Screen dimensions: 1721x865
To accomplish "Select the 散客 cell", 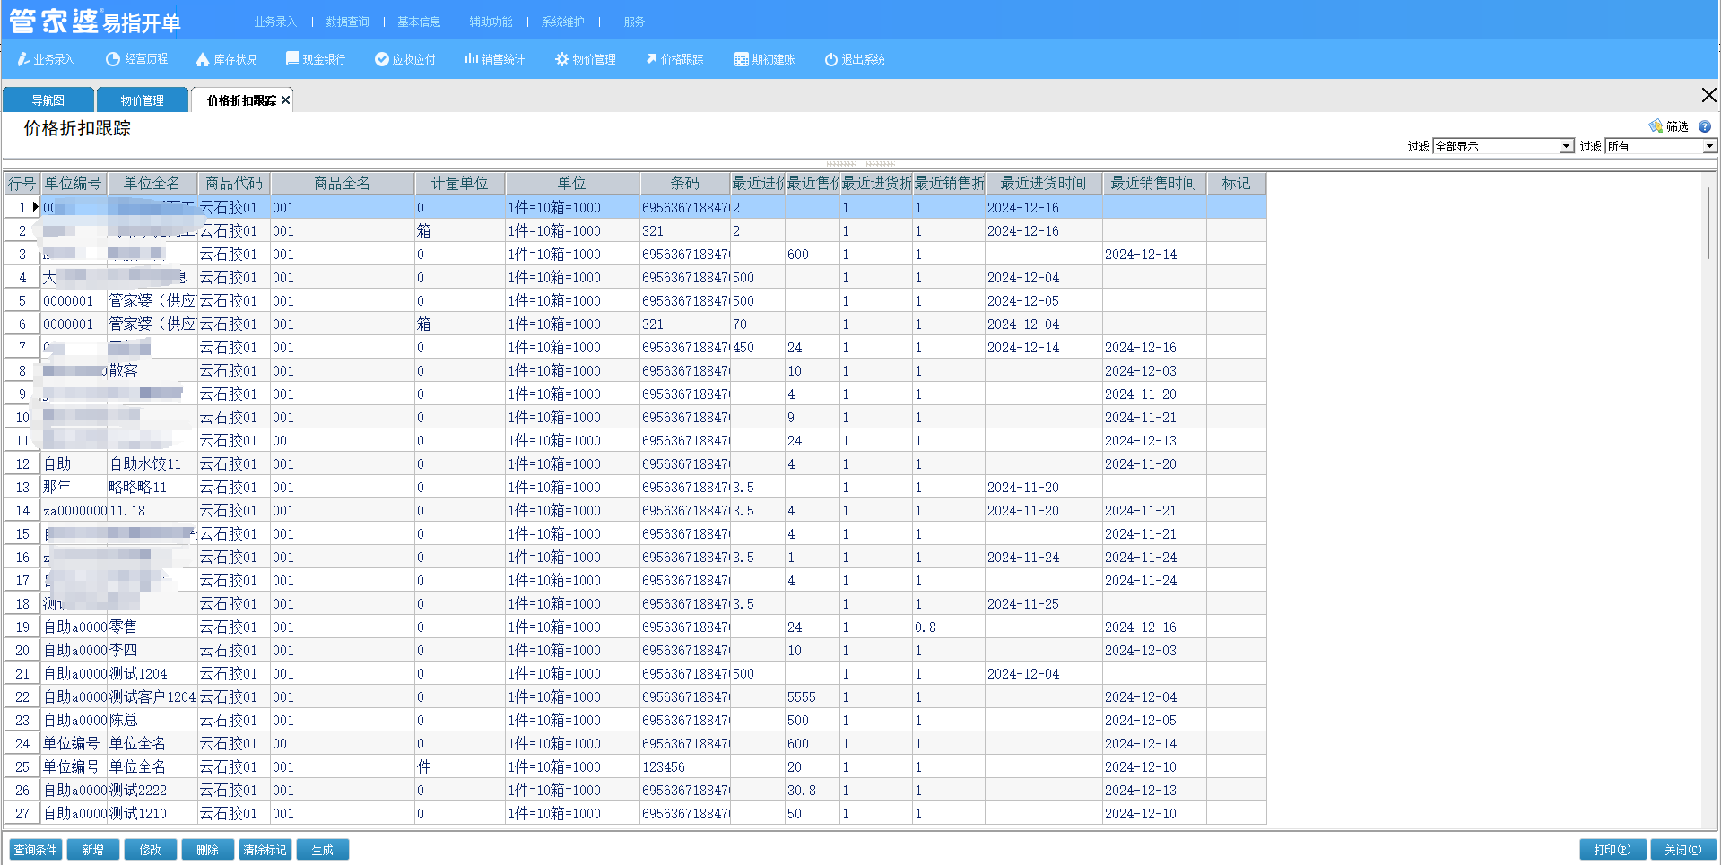I will coord(152,371).
